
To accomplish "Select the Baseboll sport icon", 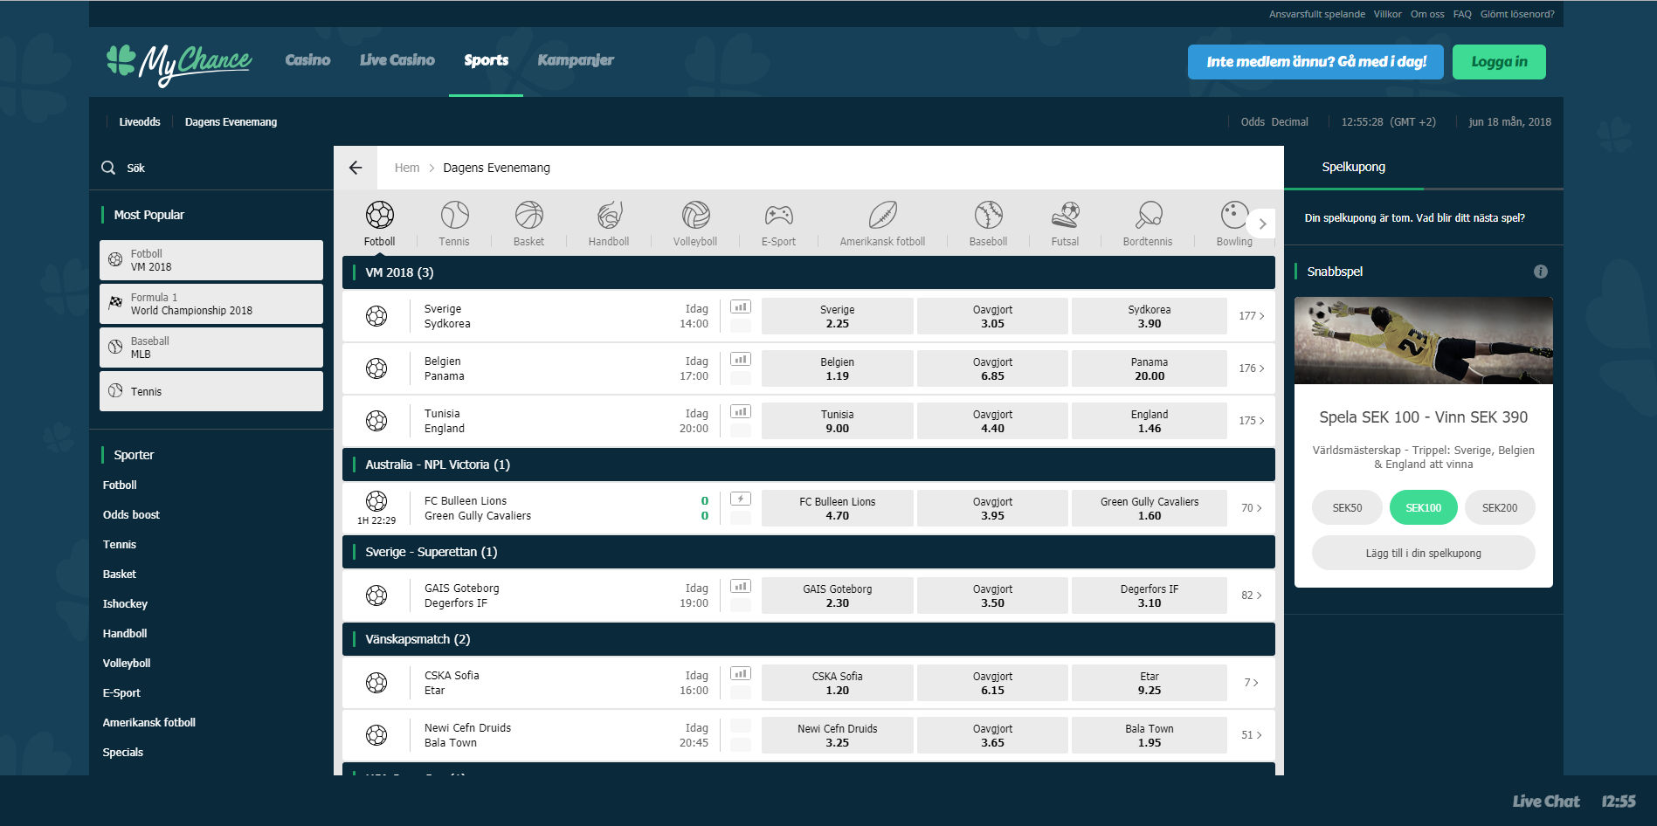I will coord(988,215).
